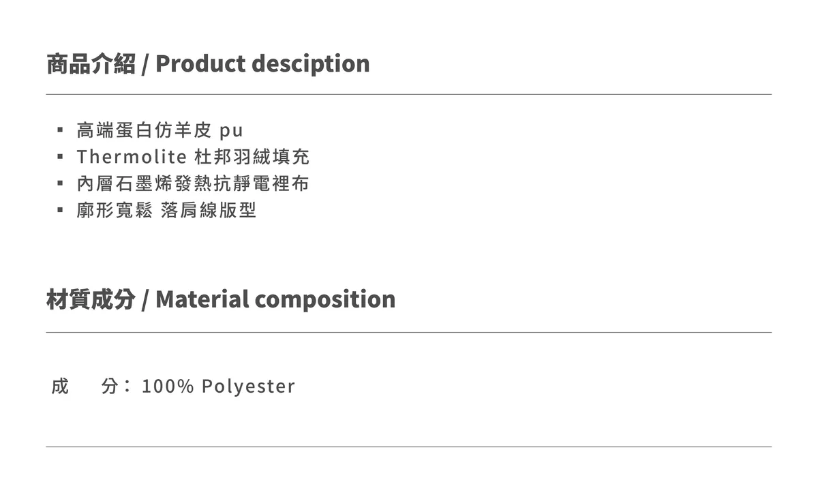The width and height of the screenshot is (818, 480).
Task: Click the bullet before 內層石墨烯發熱抗靜電裡布
Action: 61,183
